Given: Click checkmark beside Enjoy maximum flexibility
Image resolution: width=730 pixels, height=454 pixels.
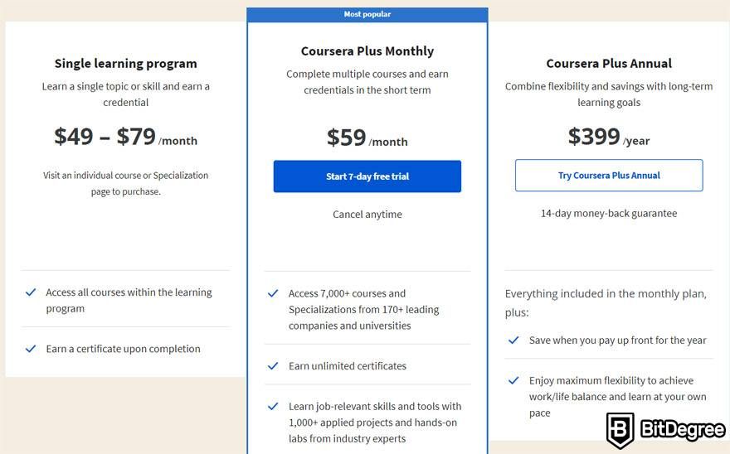Looking at the screenshot, I should pos(513,380).
